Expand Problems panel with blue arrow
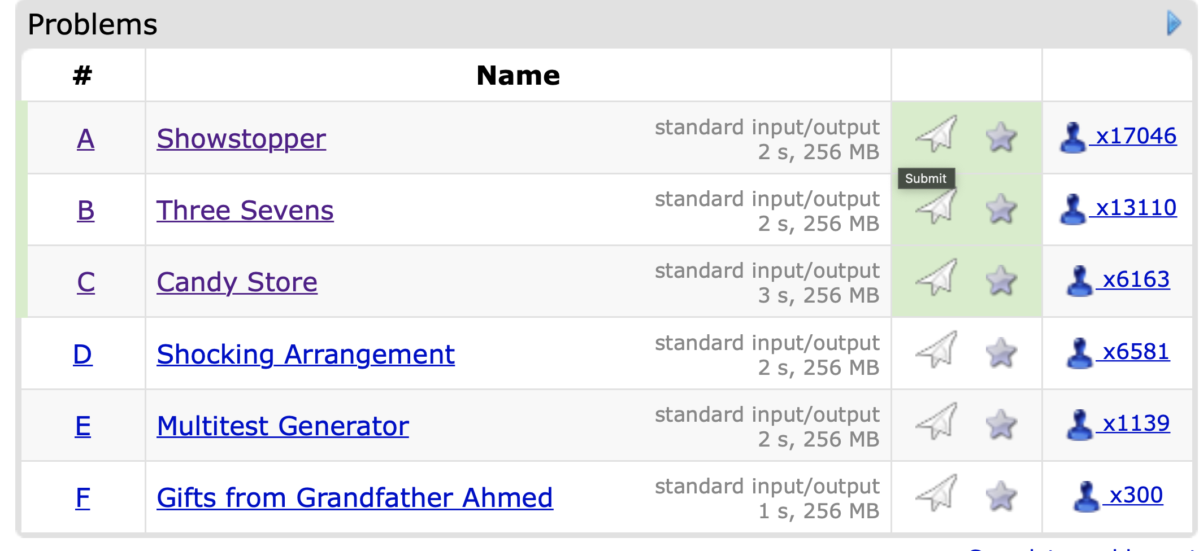1199x551 pixels. click(1174, 23)
